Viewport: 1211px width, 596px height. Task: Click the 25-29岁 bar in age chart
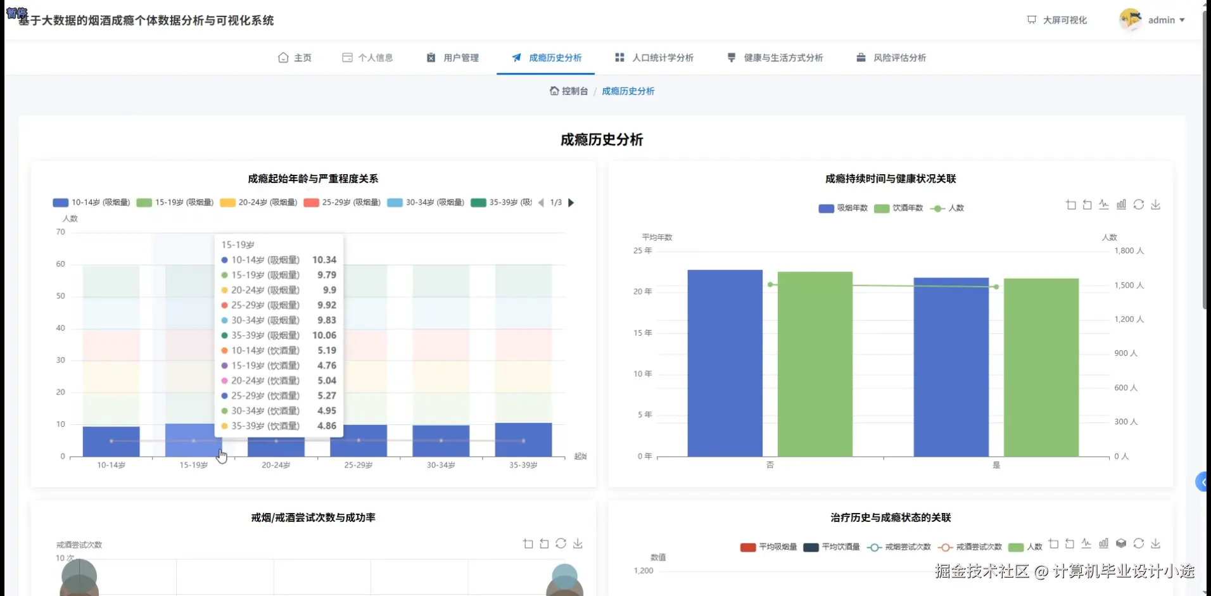(x=358, y=441)
